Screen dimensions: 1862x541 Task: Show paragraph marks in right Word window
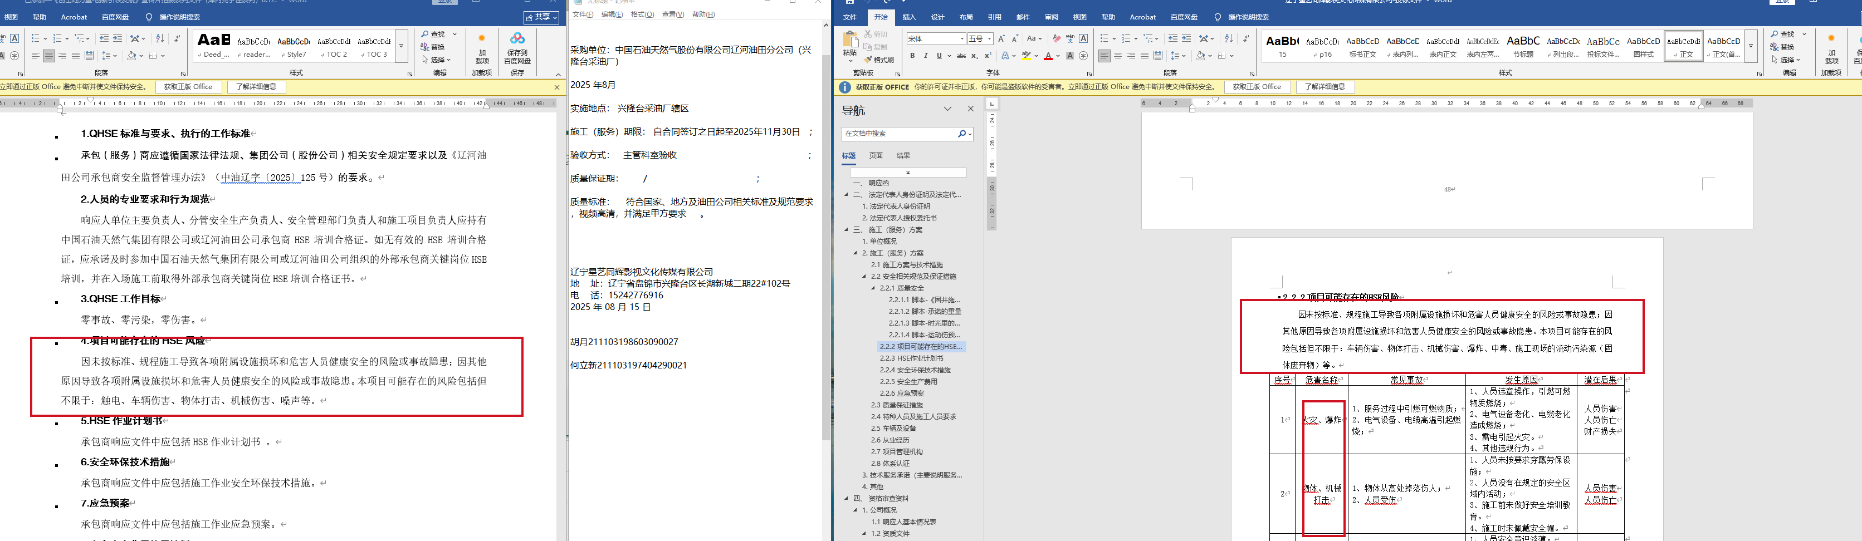1246,38
